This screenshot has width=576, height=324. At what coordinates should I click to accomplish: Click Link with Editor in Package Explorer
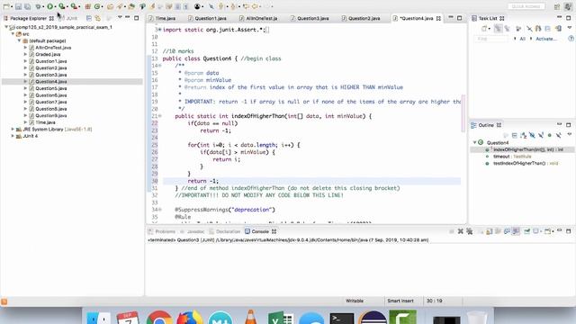[98, 18]
